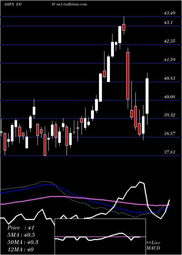The height and width of the screenshot is (255, 182).
Task: Click the AMEX ED ticker label
Action: coord(13,4)
